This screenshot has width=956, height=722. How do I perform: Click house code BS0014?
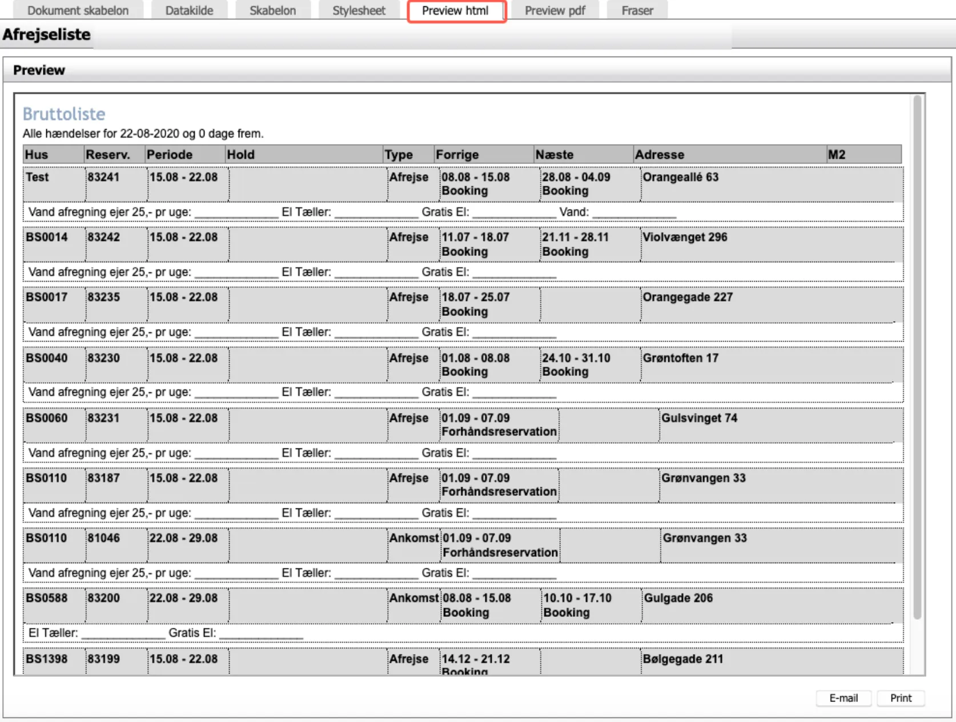click(46, 237)
